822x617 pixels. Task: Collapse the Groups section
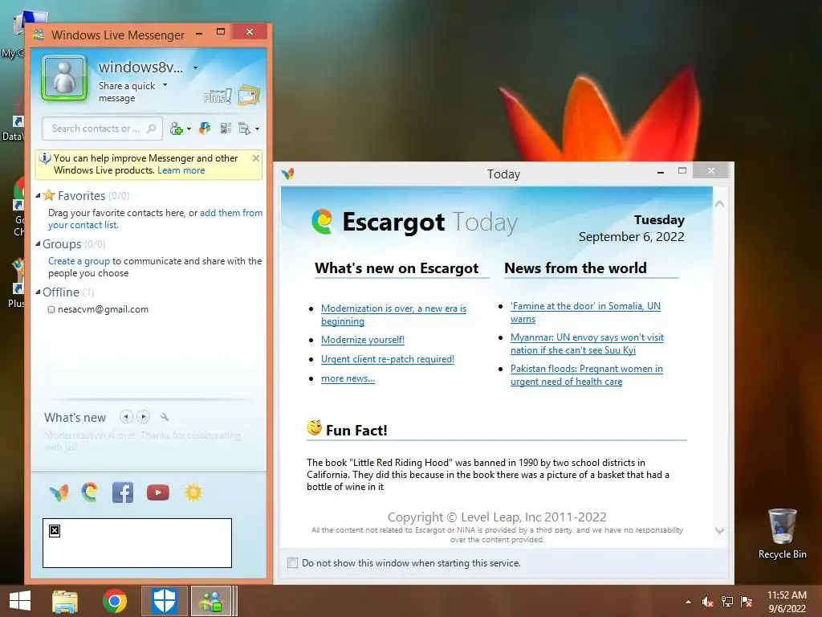pos(39,244)
